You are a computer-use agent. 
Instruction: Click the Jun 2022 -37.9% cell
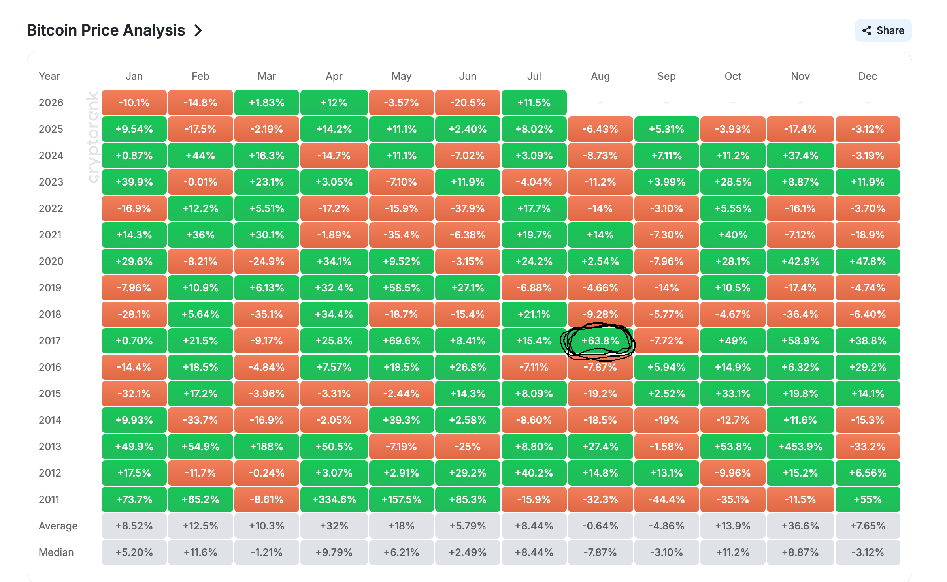tap(468, 208)
